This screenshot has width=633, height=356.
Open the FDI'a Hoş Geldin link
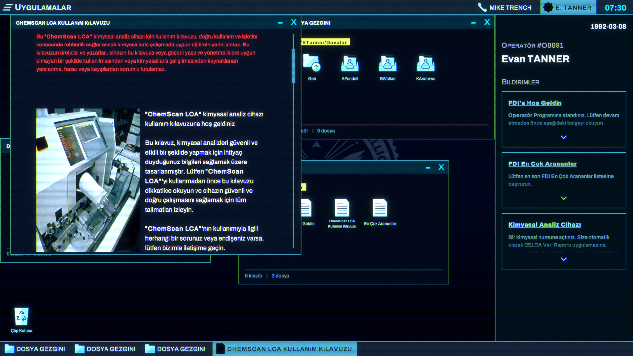535,103
